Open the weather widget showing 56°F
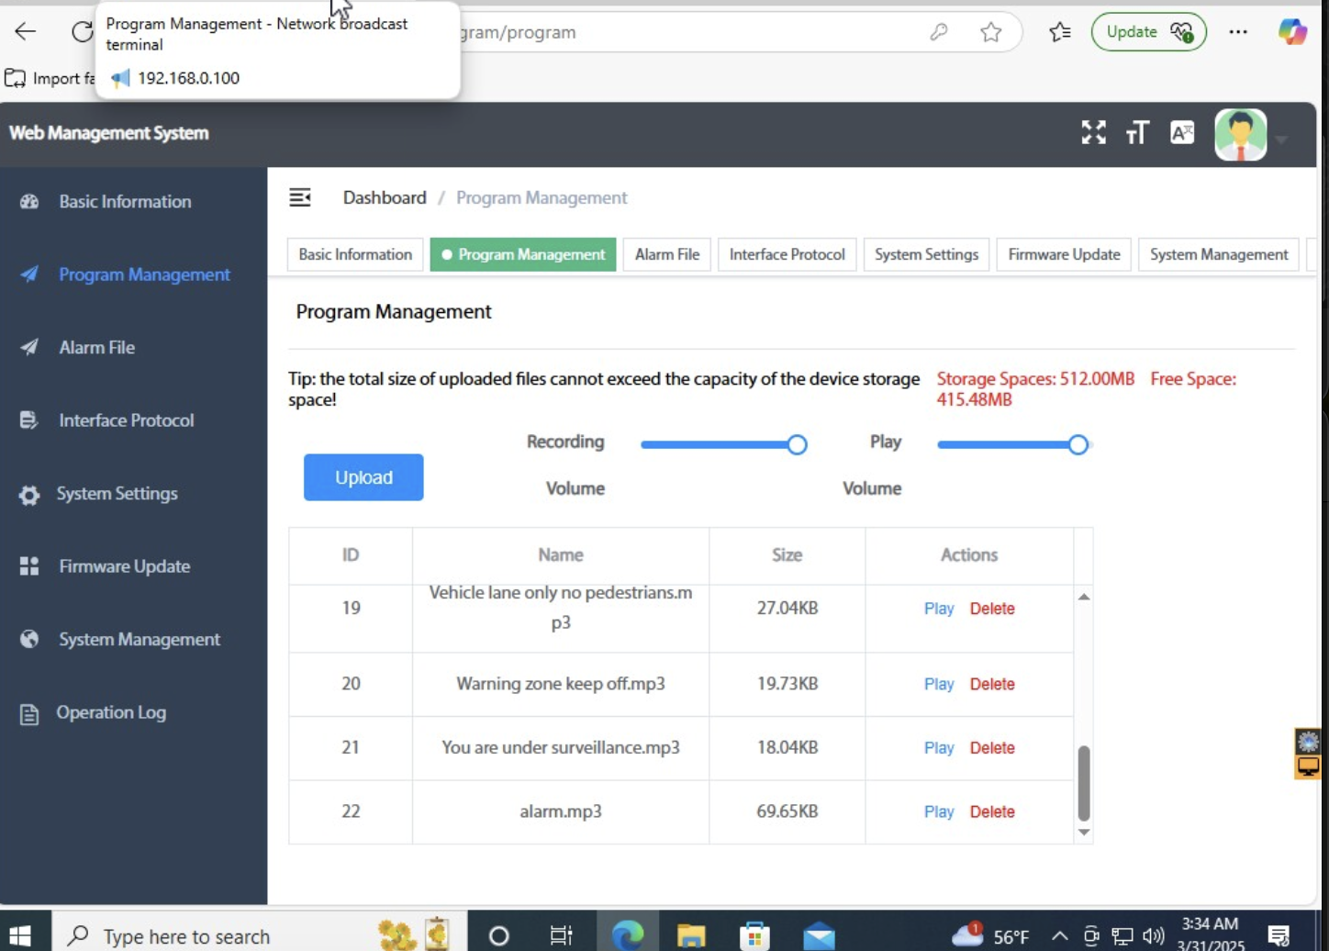Screen dimensions: 1329x951 point(990,935)
